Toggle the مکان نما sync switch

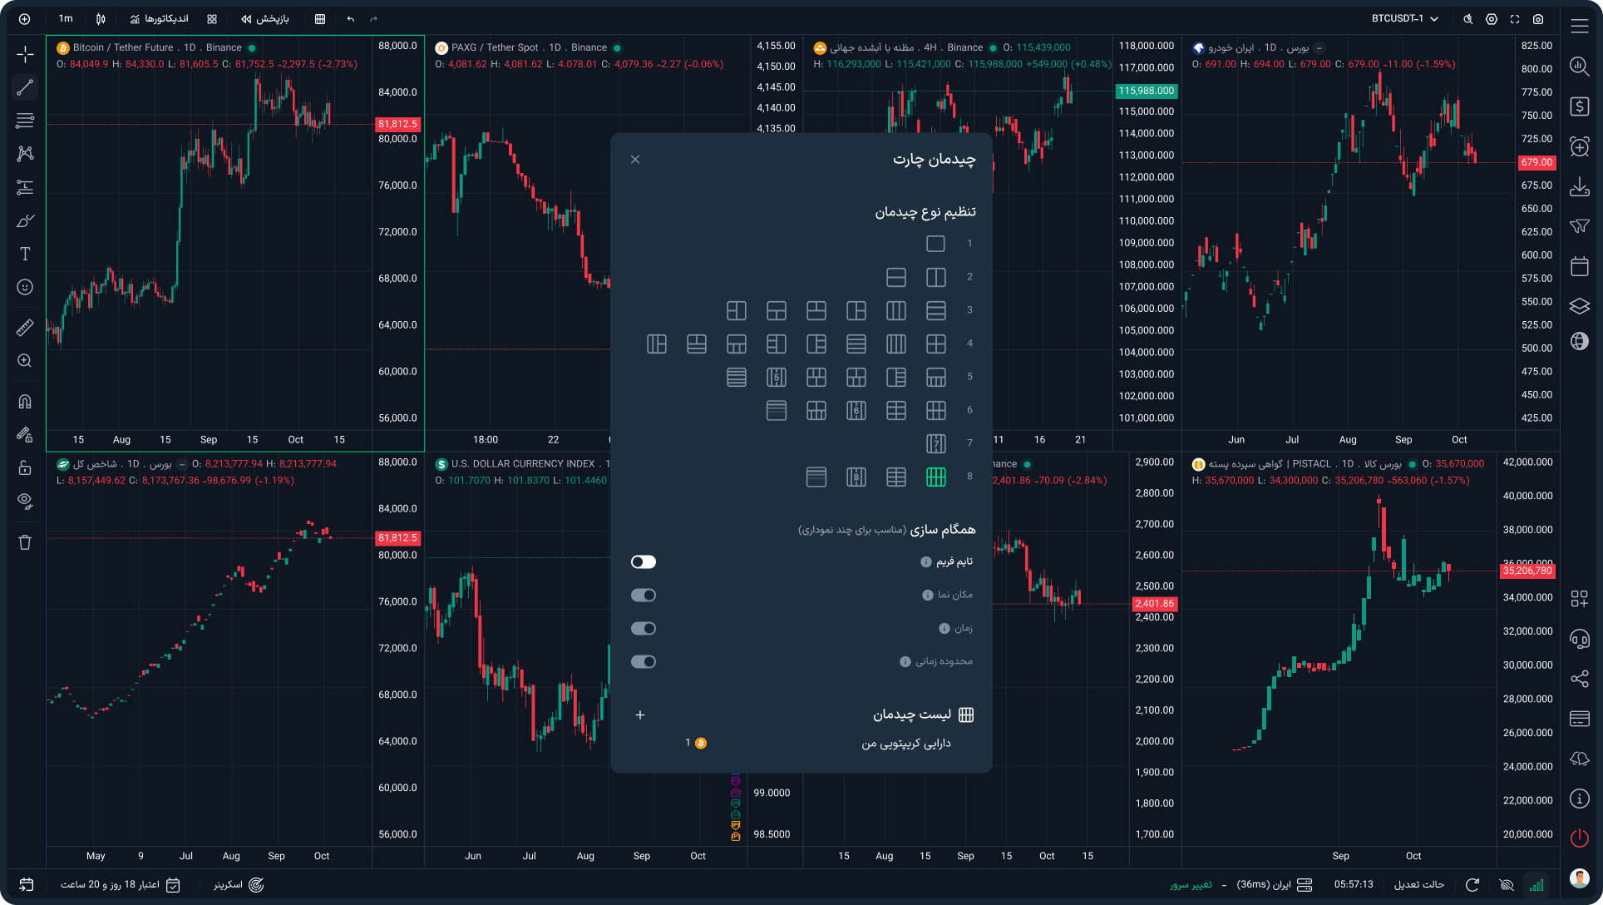[x=644, y=596]
